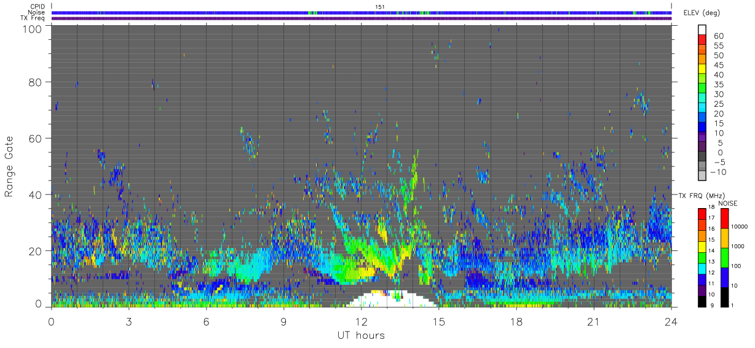Click the 24 tick on UT hours axis
The image size is (755, 348).
pyautogui.click(x=671, y=322)
